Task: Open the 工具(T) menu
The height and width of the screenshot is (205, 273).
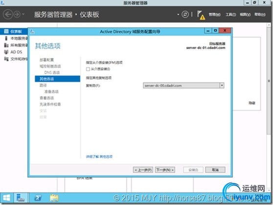Action: (x=231, y=15)
